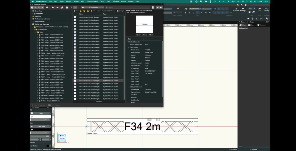Click the Resource Manager home icon
Image resolution: width=296 pixels, height=151 pixels.
[x=62, y=7]
